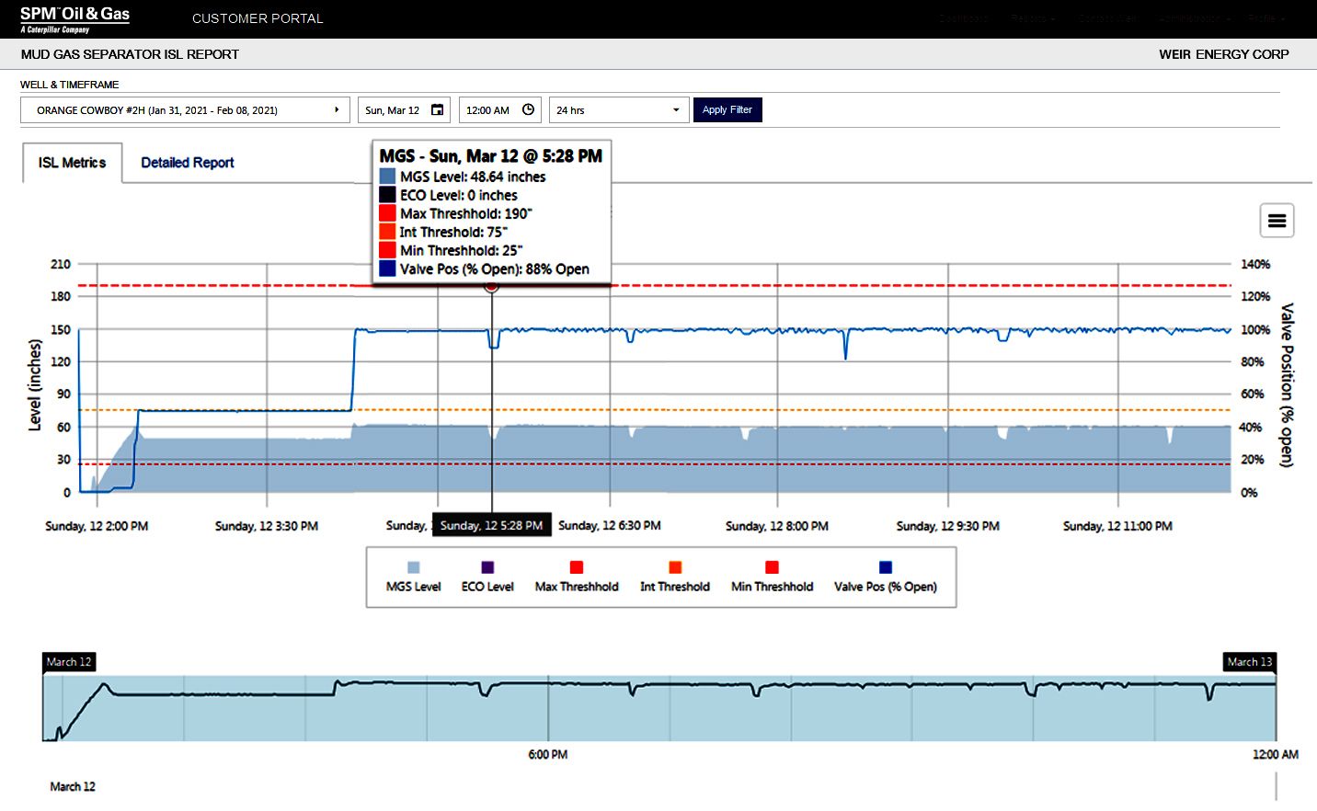
Task: Click the clock icon in the time field
Action: pyautogui.click(x=528, y=110)
